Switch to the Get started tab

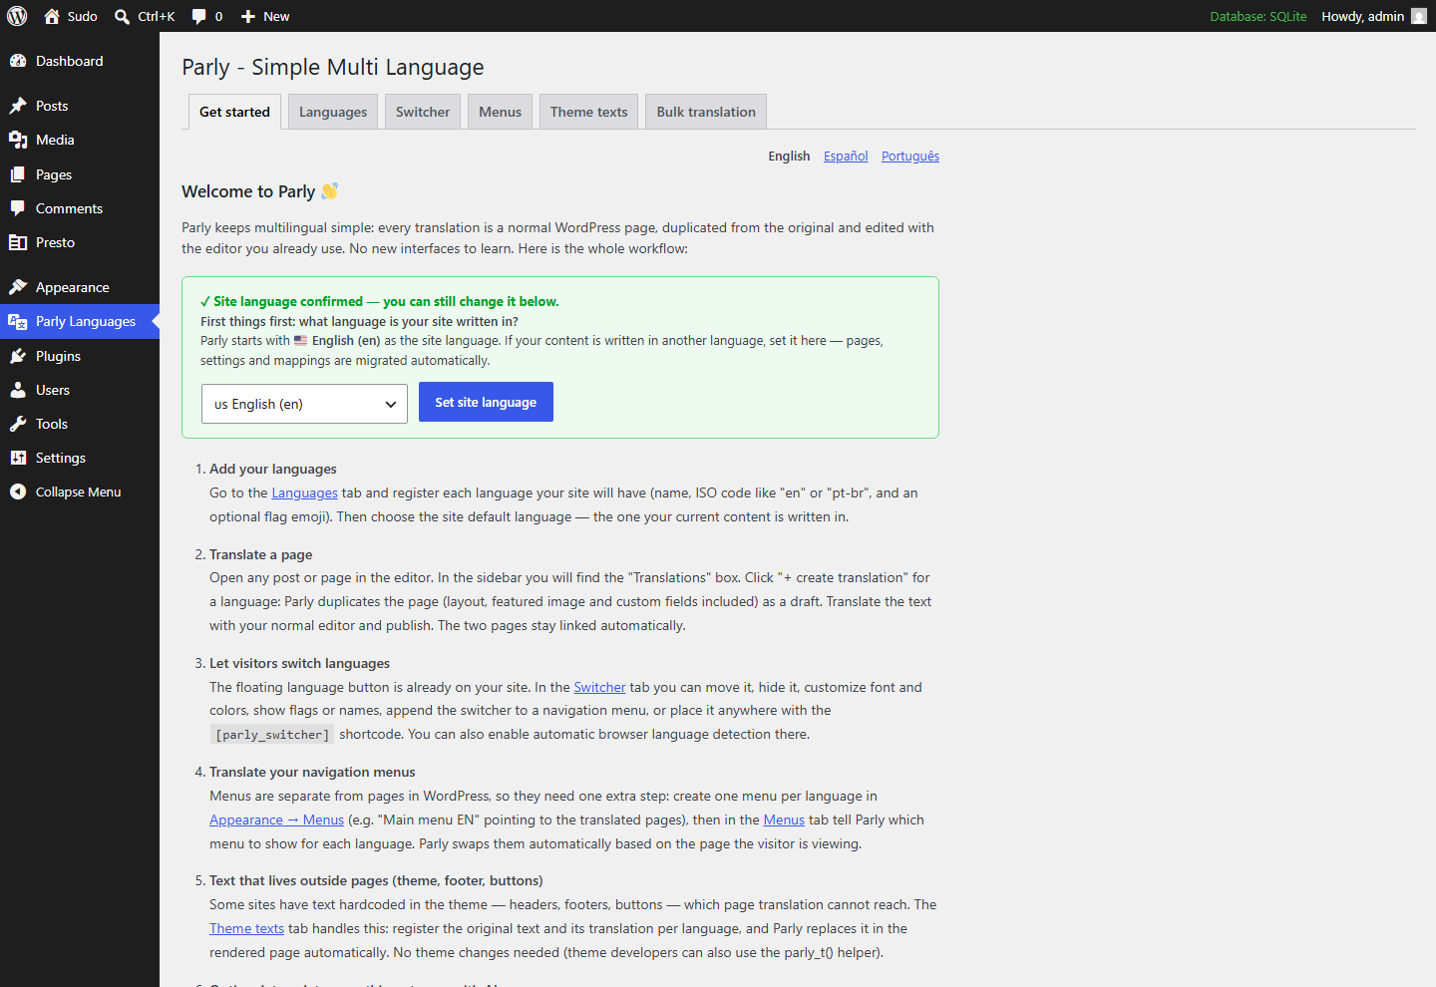(x=234, y=112)
